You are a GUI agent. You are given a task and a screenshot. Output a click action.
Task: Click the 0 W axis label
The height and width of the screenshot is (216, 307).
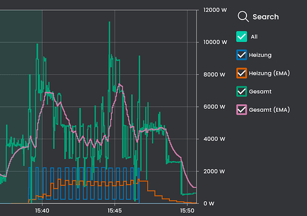209,204
